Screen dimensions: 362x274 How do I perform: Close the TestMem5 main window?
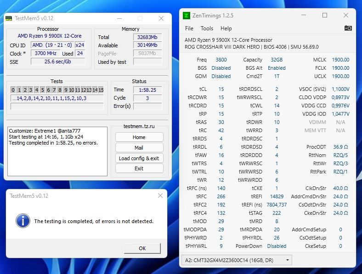coord(161,18)
